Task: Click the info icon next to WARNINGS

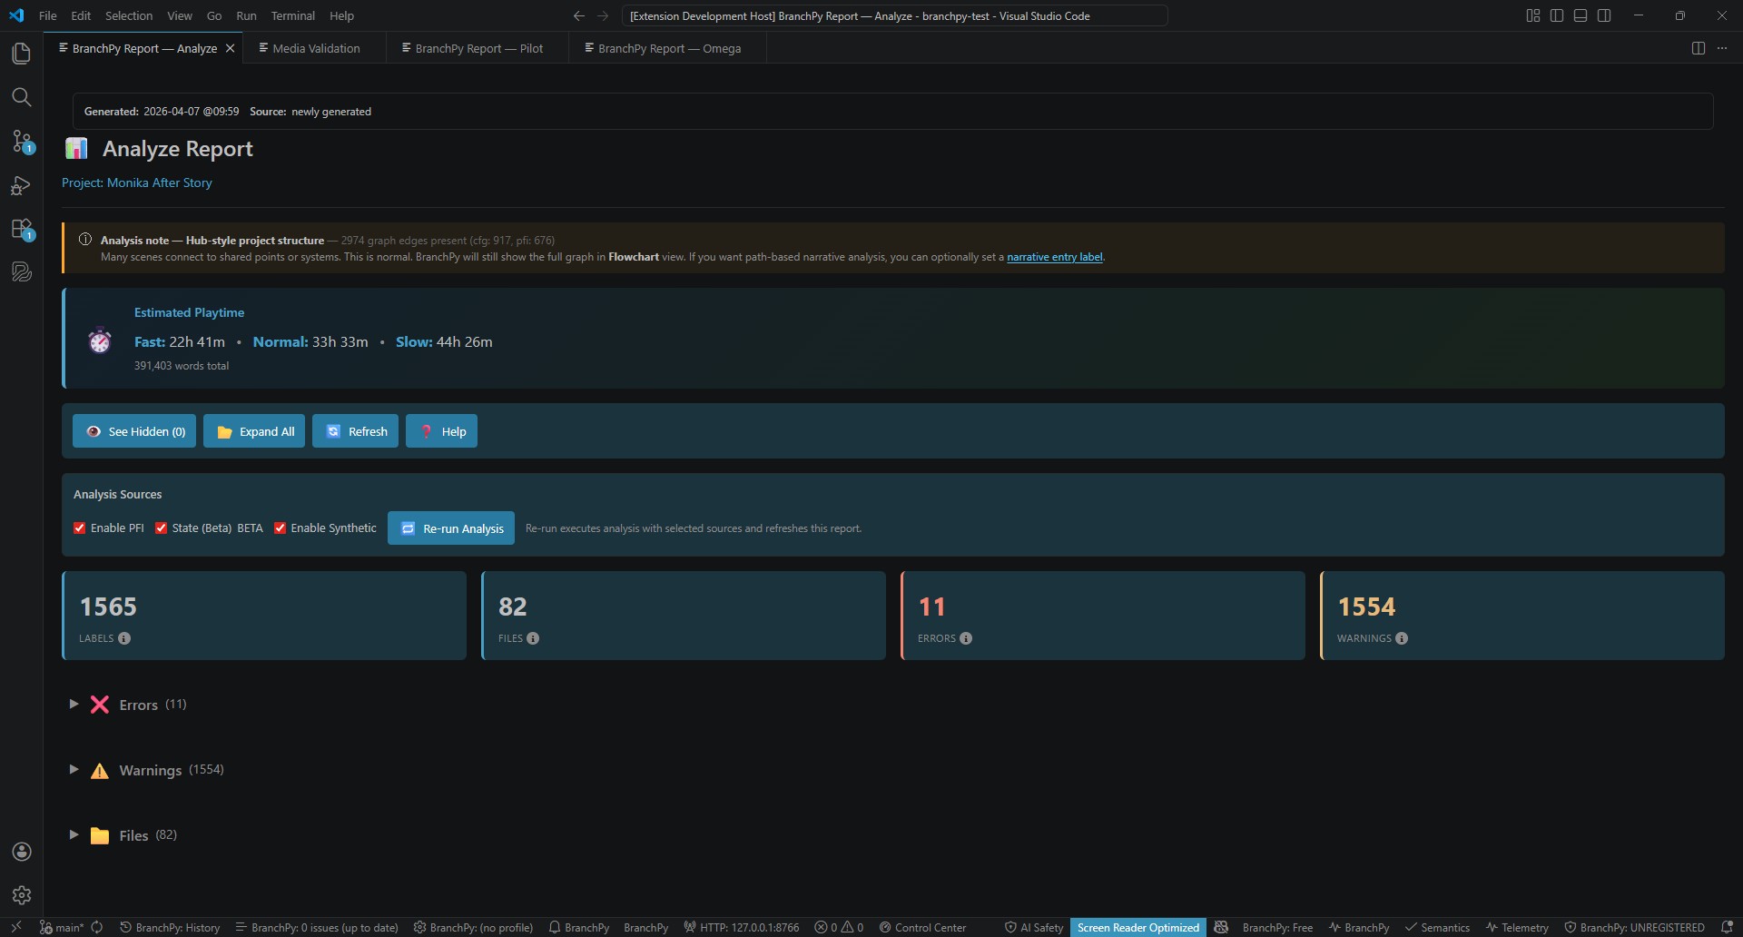Action: point(1402,638)
